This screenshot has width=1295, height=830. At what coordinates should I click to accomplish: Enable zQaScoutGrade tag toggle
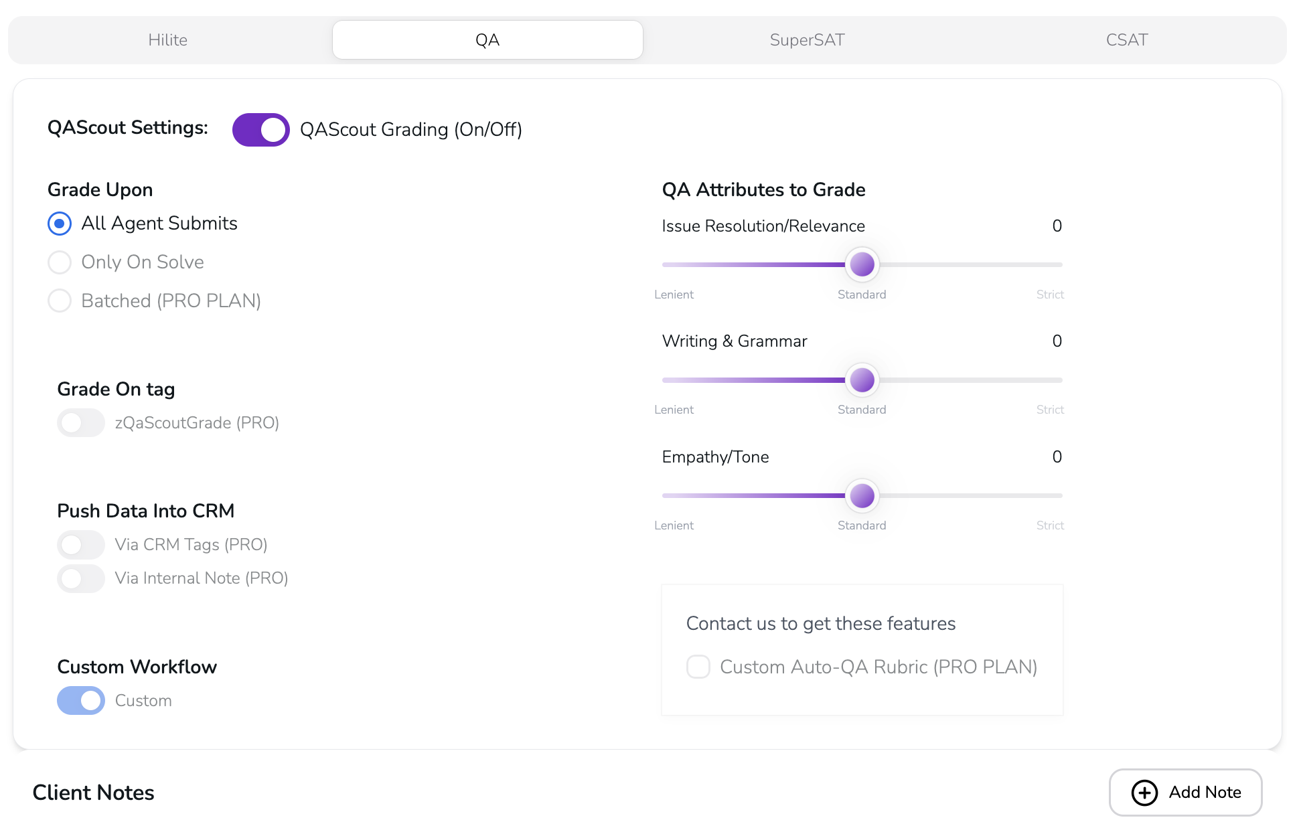81,423
